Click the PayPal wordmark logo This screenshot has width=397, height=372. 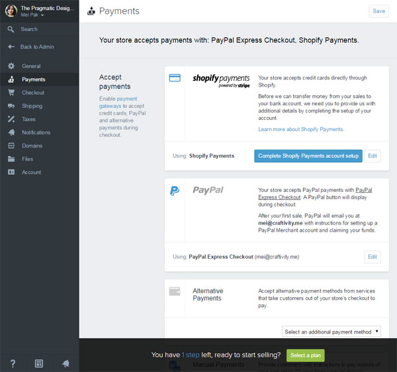coord(208,190)
